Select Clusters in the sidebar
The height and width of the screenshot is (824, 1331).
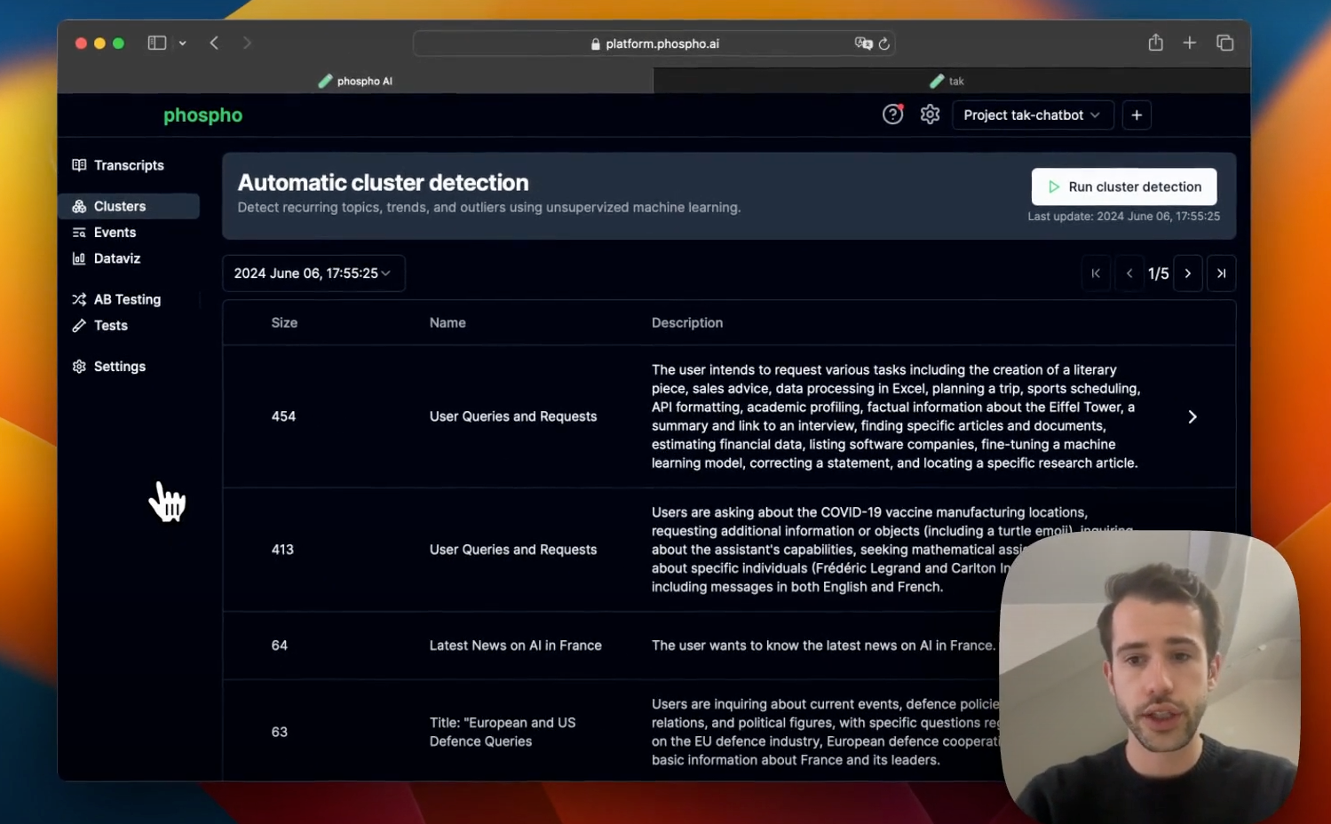pos(130,206)
